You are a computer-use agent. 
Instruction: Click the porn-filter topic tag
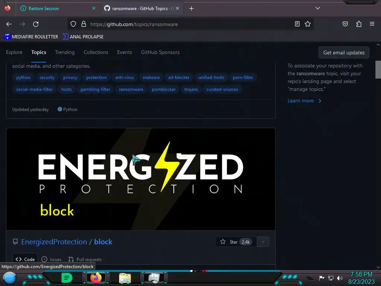pyautogui.click(x=243, y=77)
